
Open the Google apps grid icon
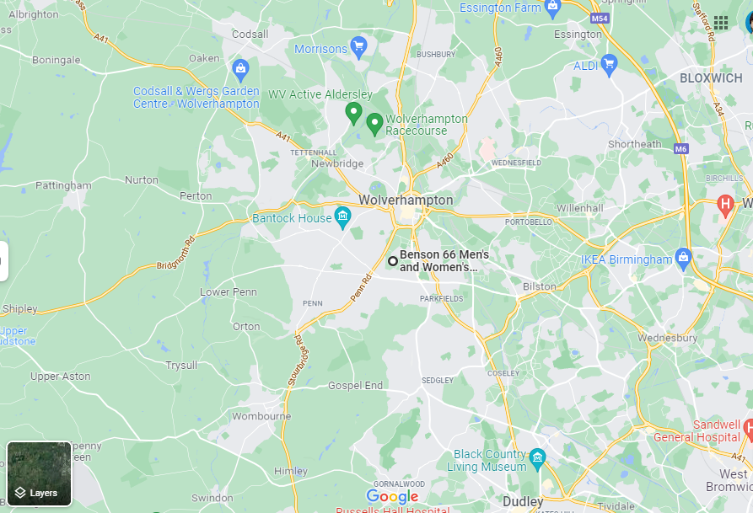(720, 23)
